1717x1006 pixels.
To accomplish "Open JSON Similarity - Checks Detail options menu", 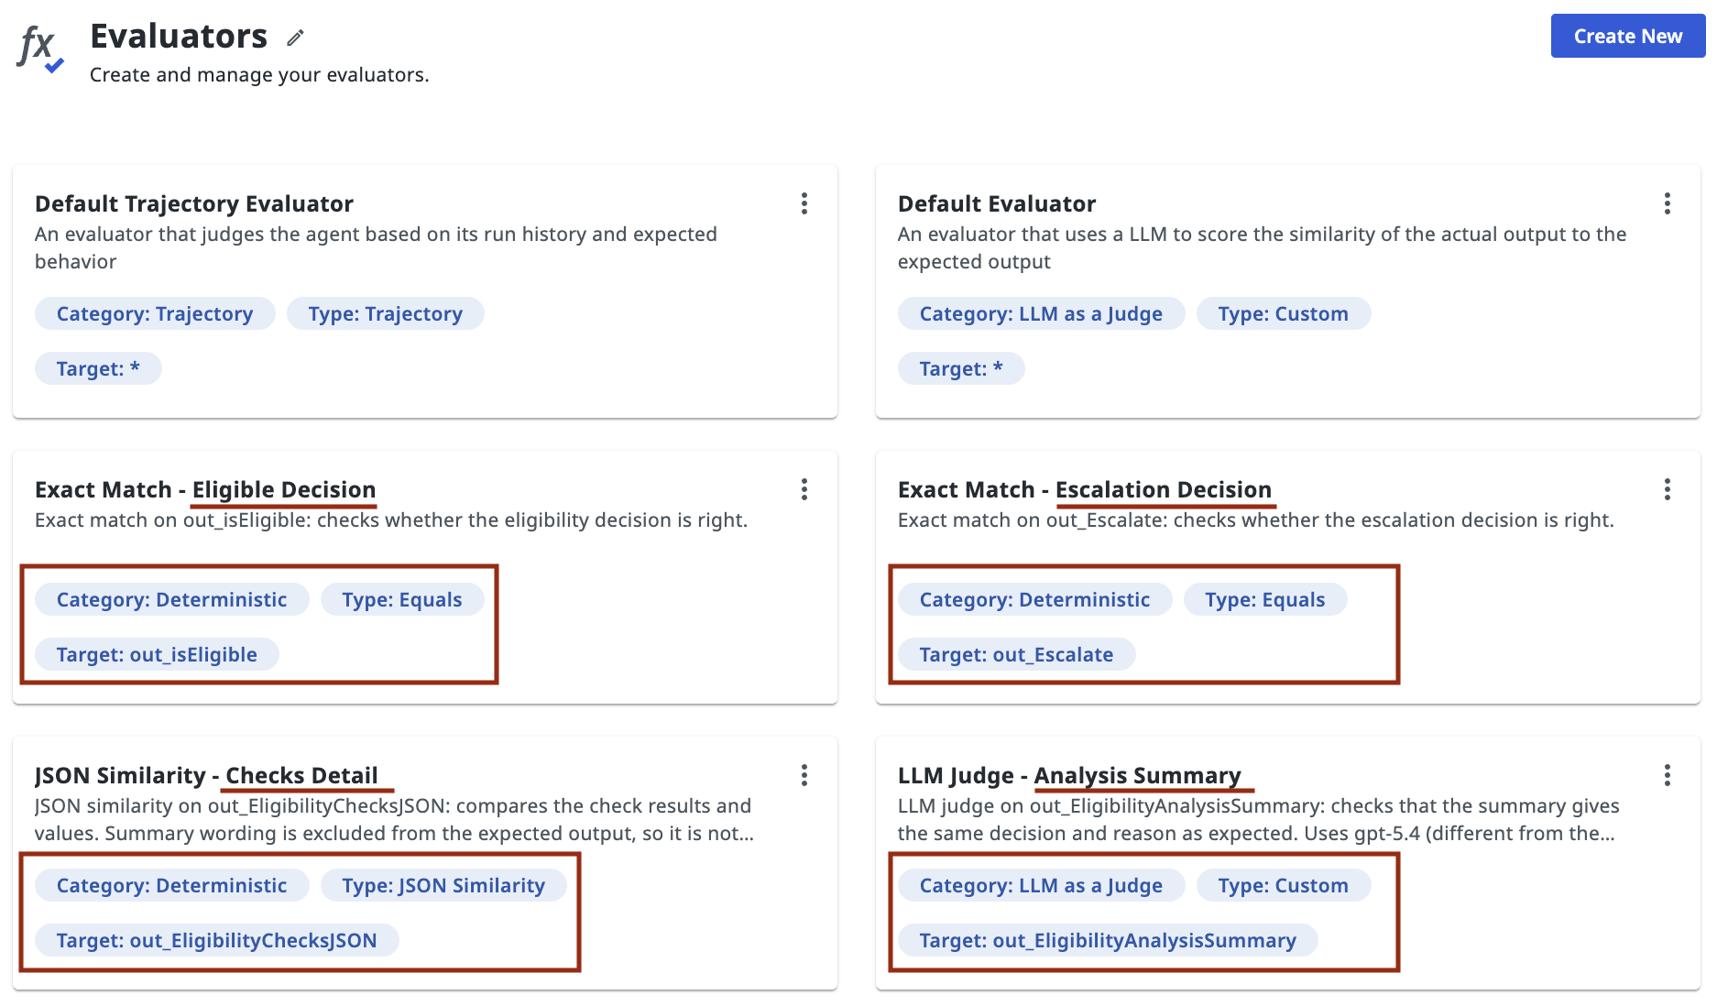I will tap(804, 775).
